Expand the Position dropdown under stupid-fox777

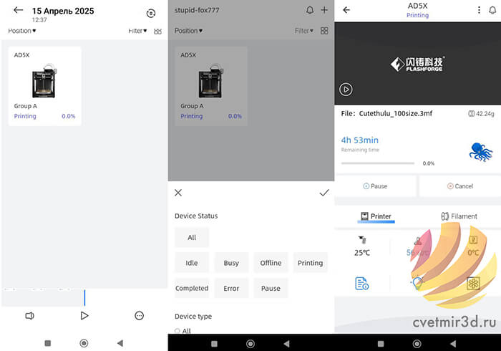pyautogui.click(x=188, y=31)
